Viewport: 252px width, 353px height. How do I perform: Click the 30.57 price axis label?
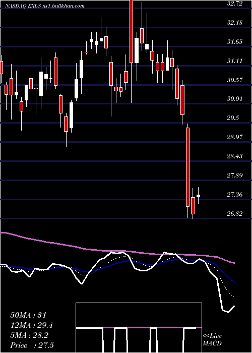coord(235,80)
